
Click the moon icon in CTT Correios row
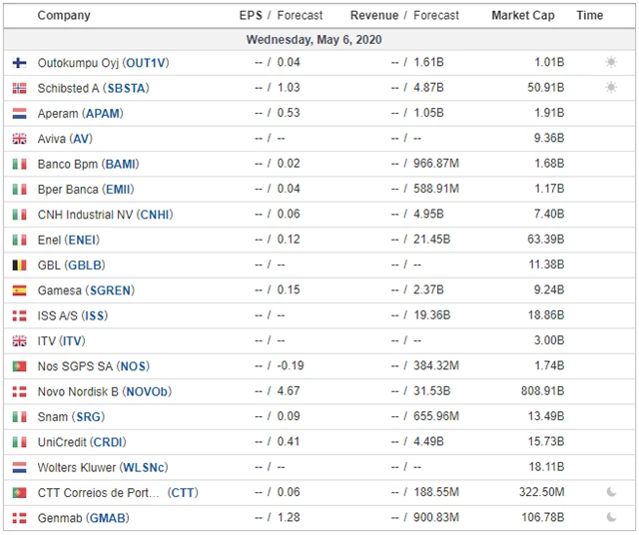tap(610, 492)
